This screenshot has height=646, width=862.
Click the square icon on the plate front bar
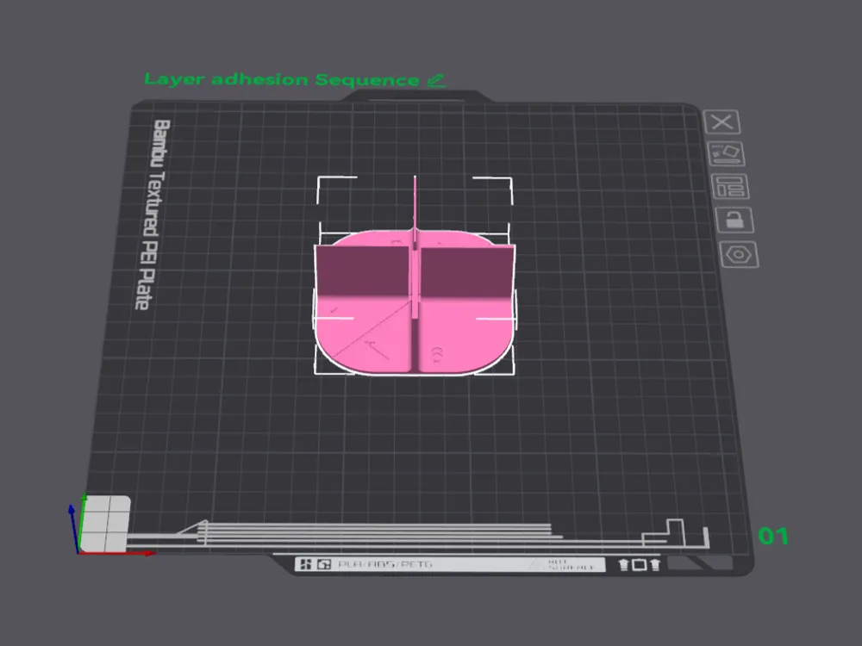coord(638,564)
